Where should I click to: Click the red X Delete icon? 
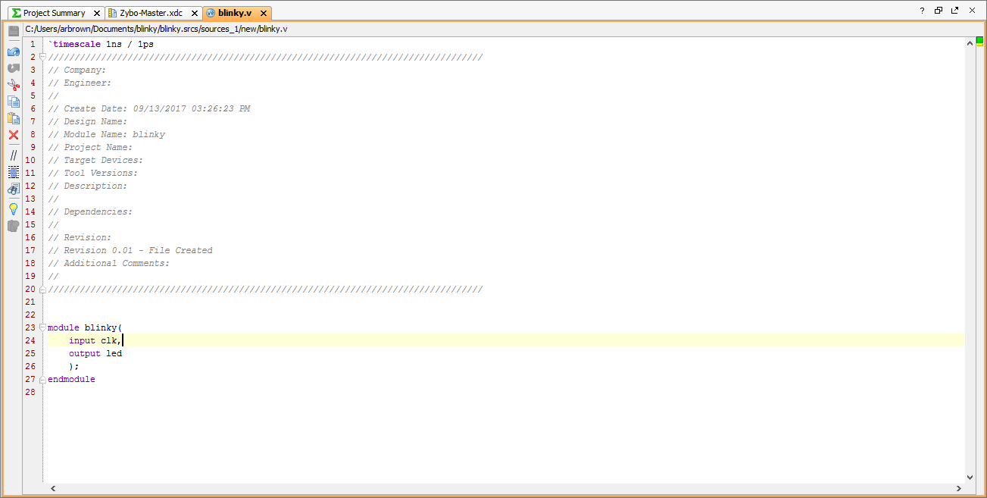pyautogui.click(x=13, y=135)
